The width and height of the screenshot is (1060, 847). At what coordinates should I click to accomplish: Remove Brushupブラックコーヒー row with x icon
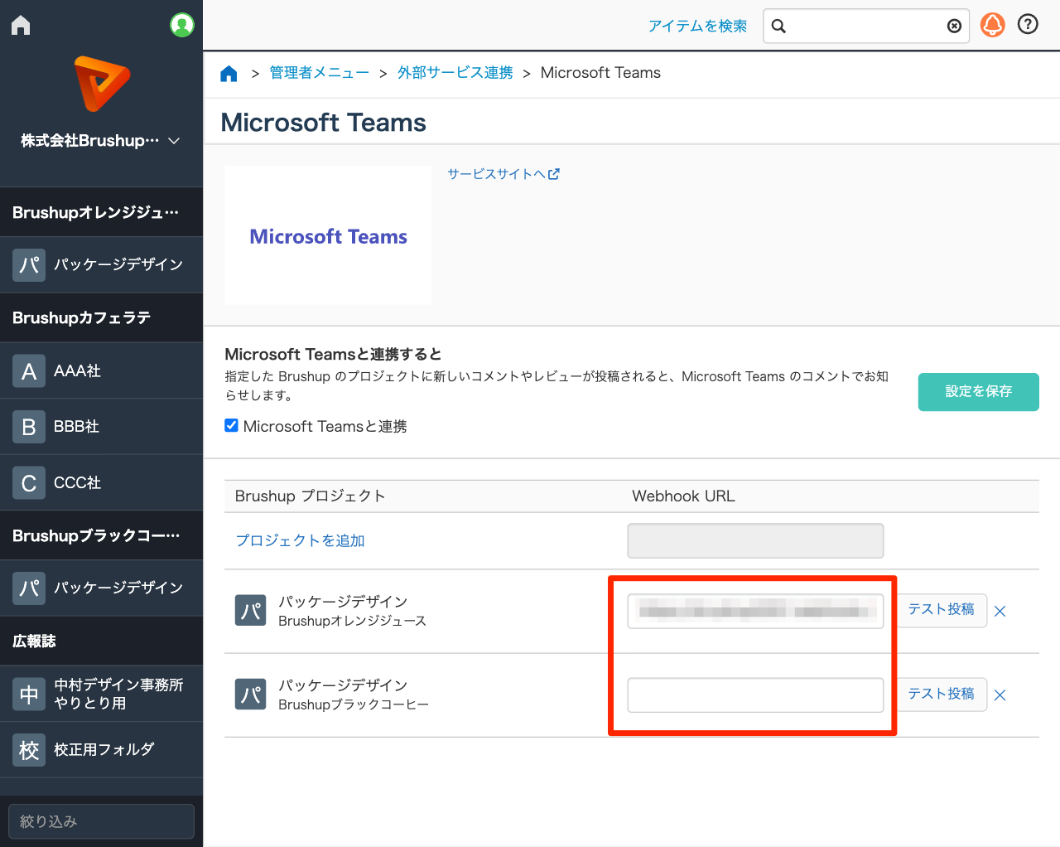tap(1000, 695)
